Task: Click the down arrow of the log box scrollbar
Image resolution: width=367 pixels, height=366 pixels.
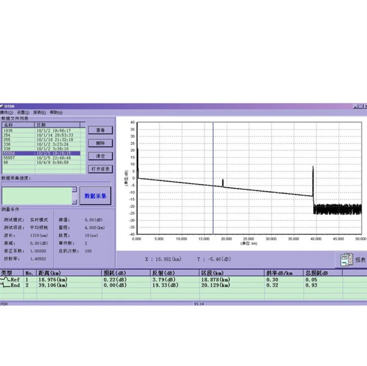Action: (x=74, y=202)
